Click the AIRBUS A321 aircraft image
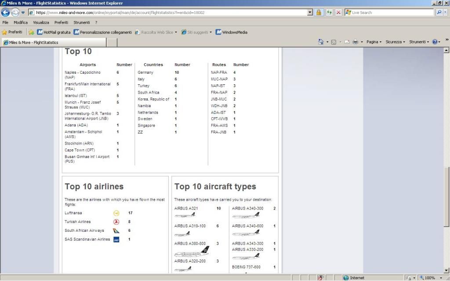The image size is (450, 281). [185, 215]
